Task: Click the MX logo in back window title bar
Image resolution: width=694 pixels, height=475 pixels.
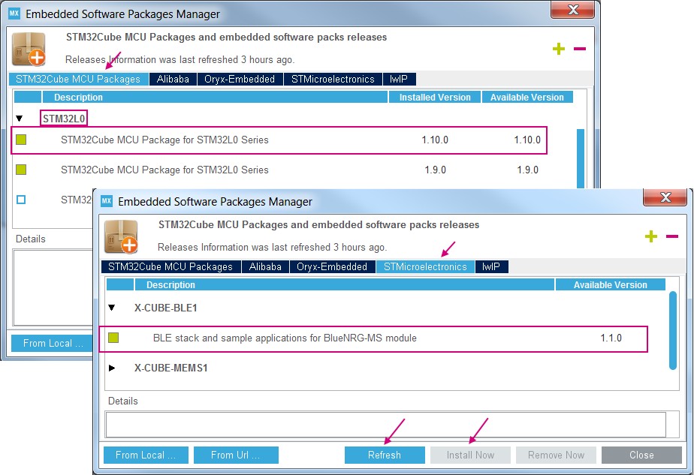Action: [14, 14]
